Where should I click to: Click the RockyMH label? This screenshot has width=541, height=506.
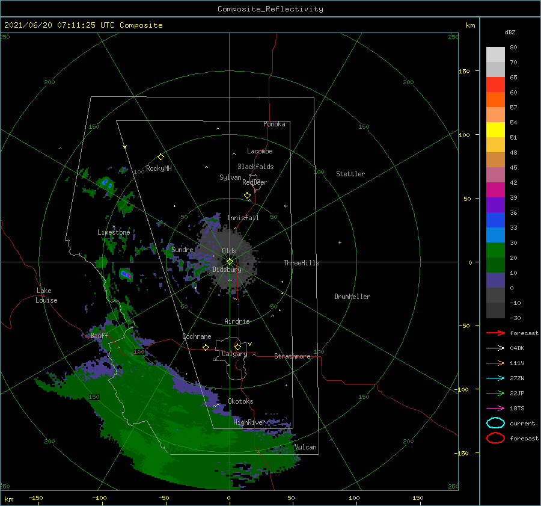[159, 168]
